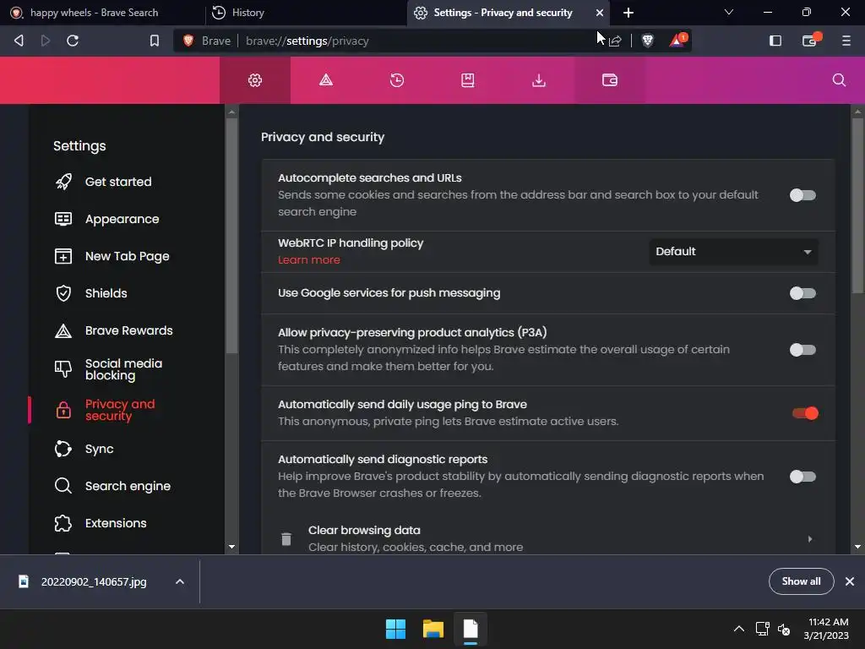Image resolution: width=865 pixels, height=649 pixels.
Task: Toggle the sidebar panel icon
Action: 775,41
